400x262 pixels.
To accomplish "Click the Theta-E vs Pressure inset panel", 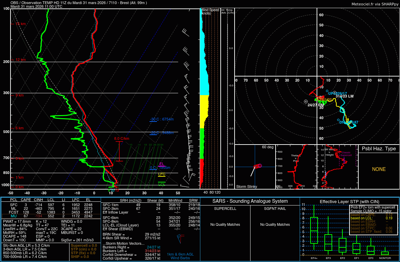I will coord(297,168).
